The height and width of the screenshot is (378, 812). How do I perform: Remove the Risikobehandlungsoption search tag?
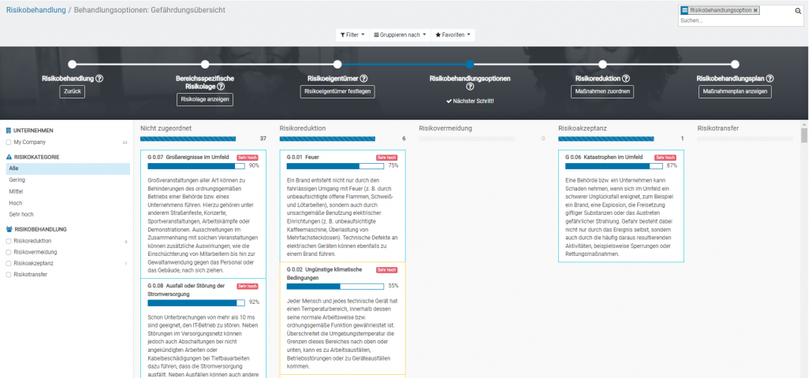755,10
